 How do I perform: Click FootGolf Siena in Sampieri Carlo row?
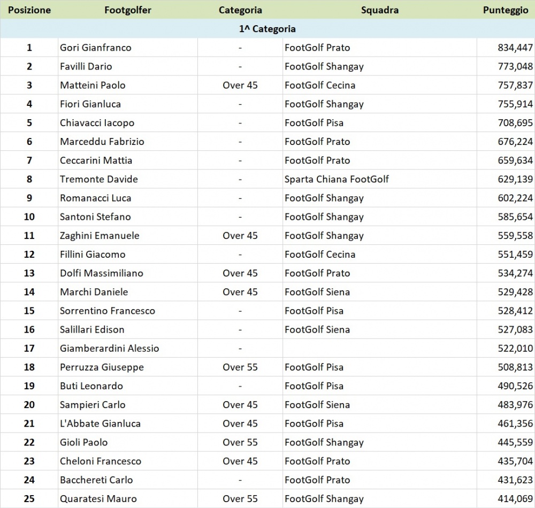[317, 404]
